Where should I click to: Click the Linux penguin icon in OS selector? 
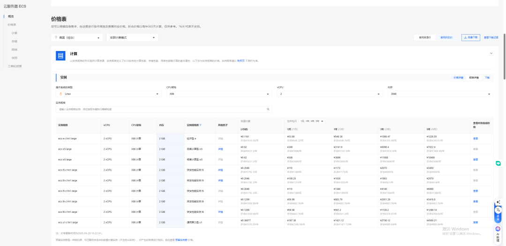(x=60, y=94)
